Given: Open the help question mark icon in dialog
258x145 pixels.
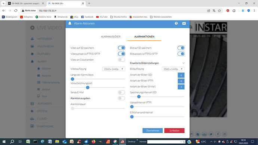Looking at the screenshot, I should click(176, 23).
